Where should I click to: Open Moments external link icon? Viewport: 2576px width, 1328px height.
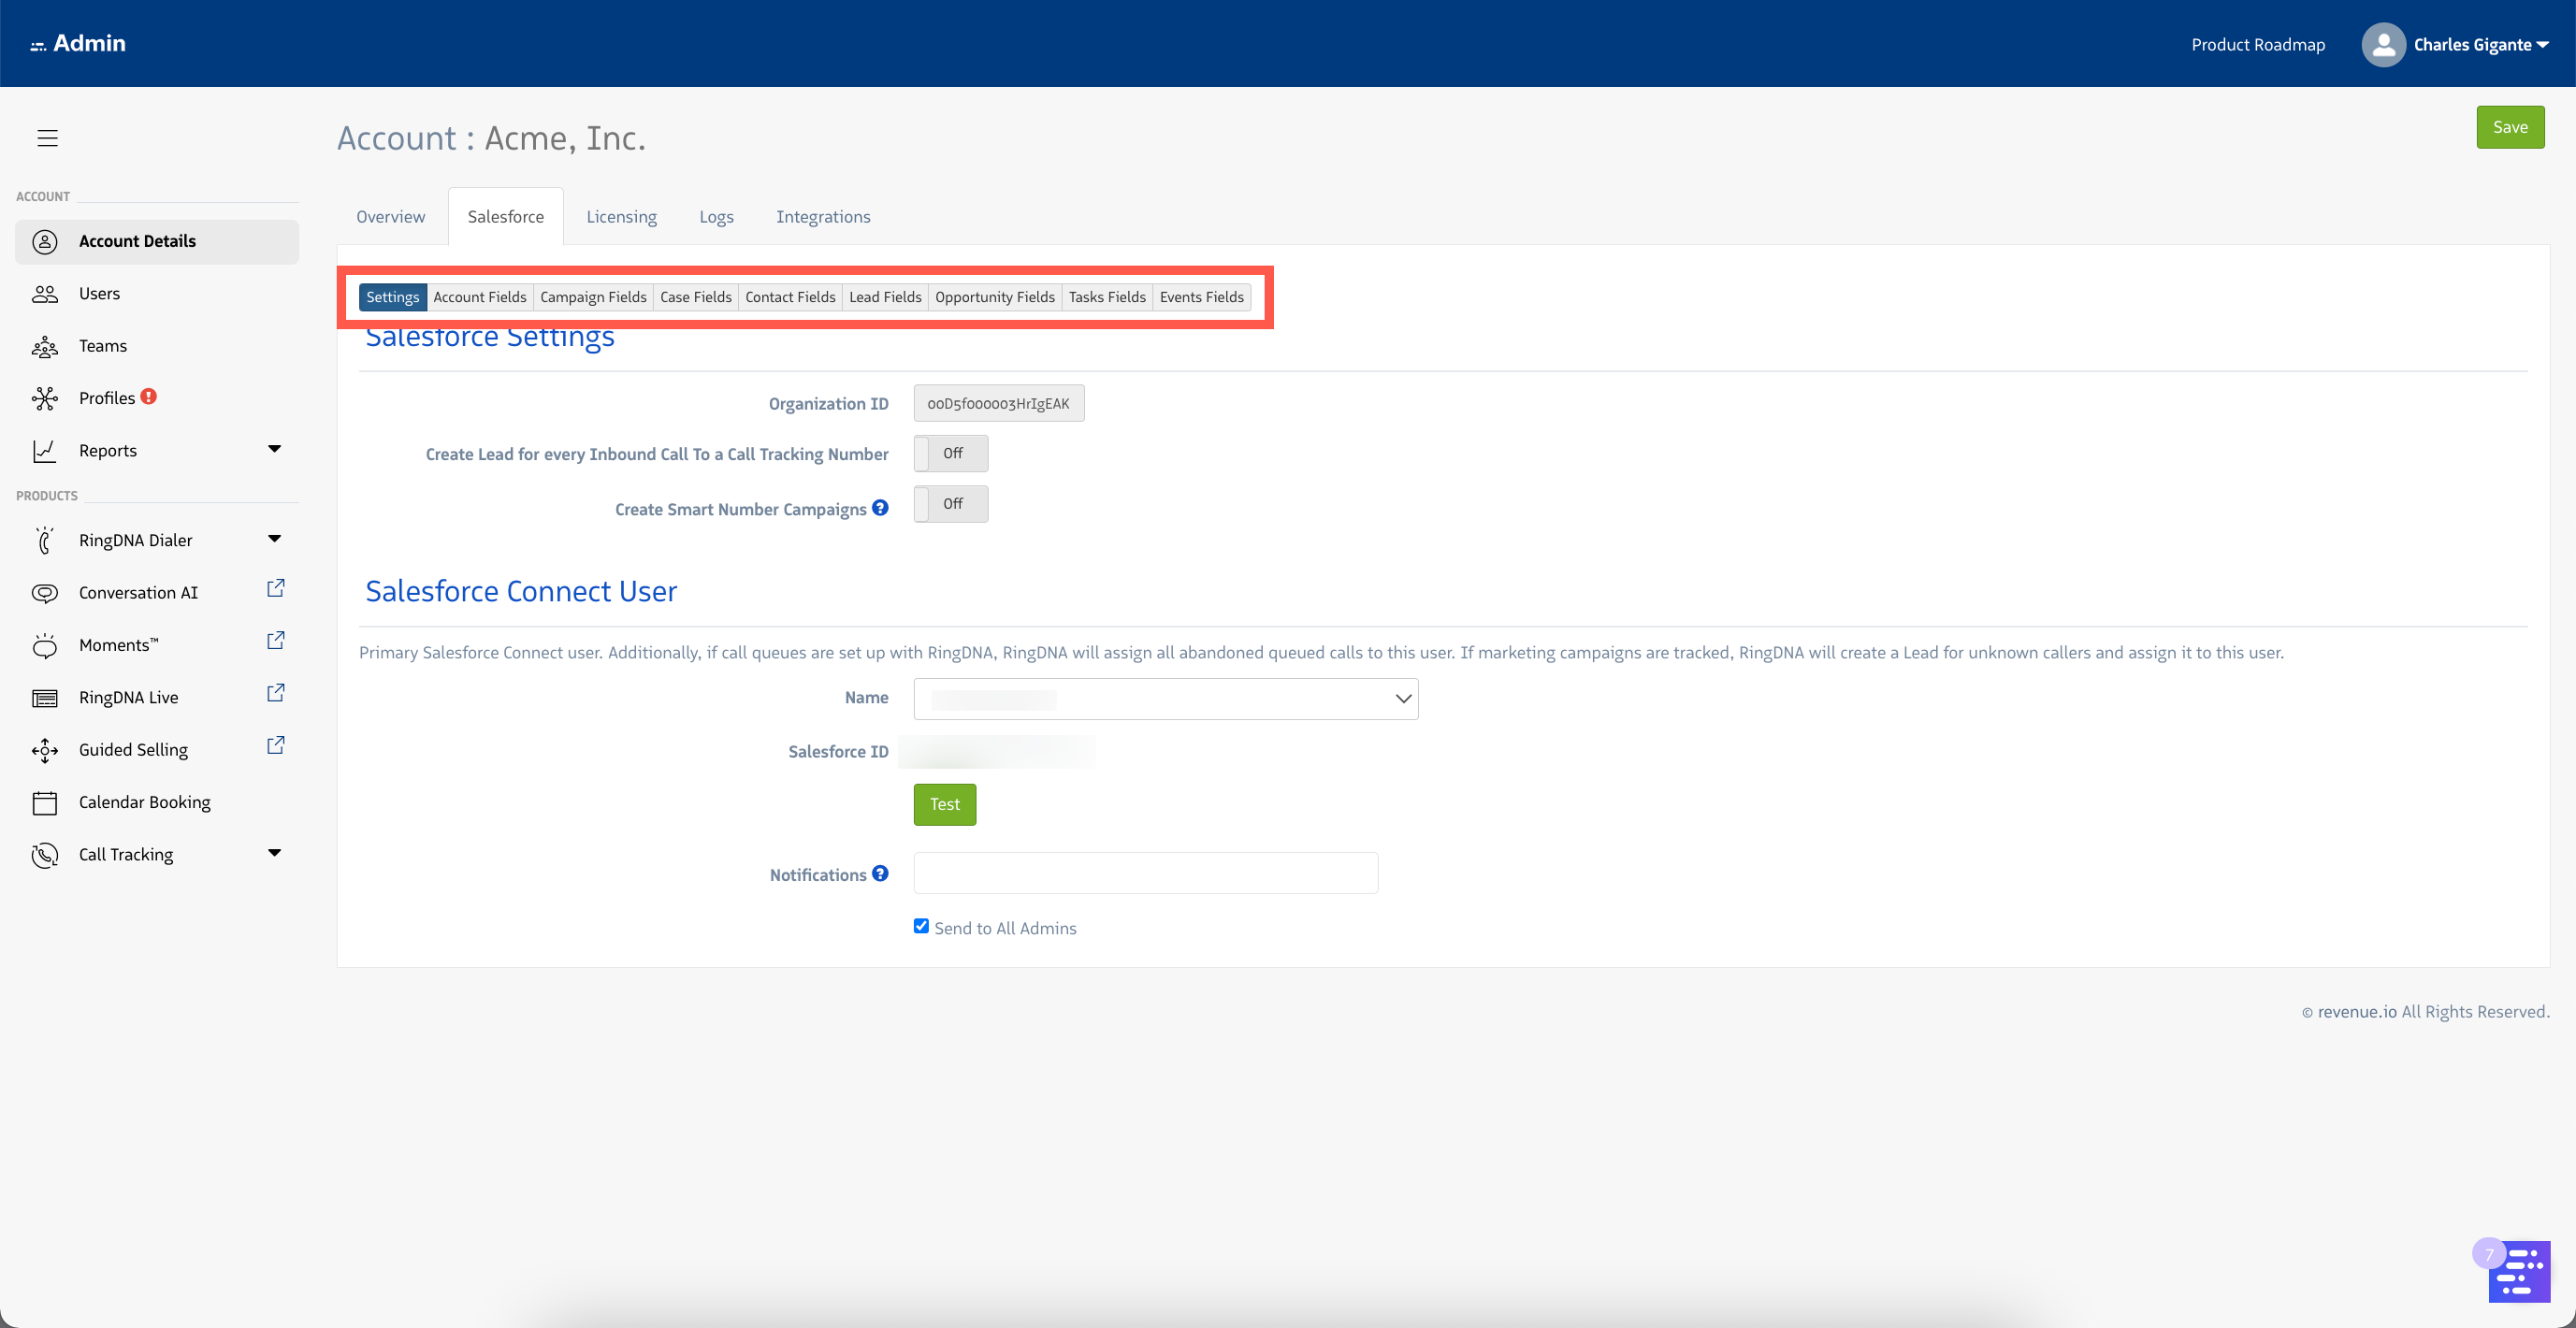pos(276,641)
